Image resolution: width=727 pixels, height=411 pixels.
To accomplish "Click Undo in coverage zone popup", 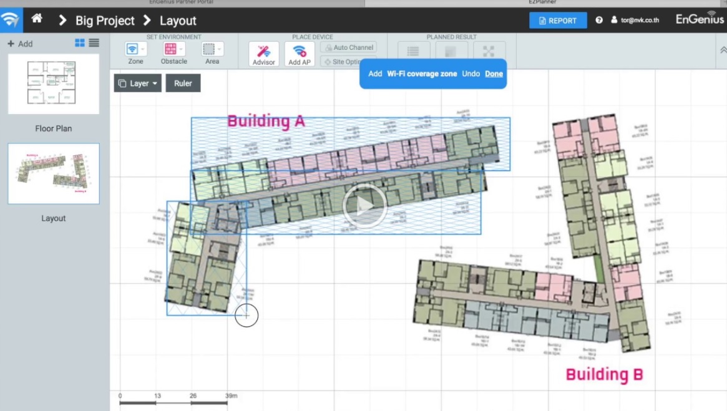I will pyautogui.click(x=471, y=74).
